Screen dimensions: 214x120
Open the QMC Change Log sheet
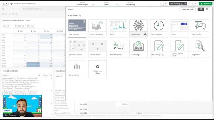click(x=159, y=49)
